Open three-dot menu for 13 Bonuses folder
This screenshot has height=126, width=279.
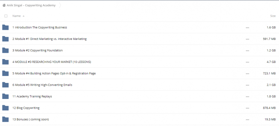pos(247,120)
